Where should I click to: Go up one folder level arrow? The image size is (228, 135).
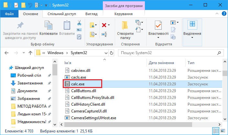click(30, 53)
